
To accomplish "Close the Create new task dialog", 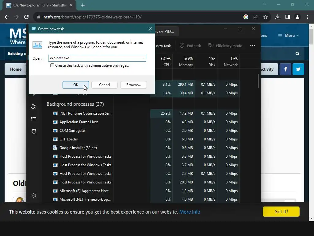I will [150, 29].
